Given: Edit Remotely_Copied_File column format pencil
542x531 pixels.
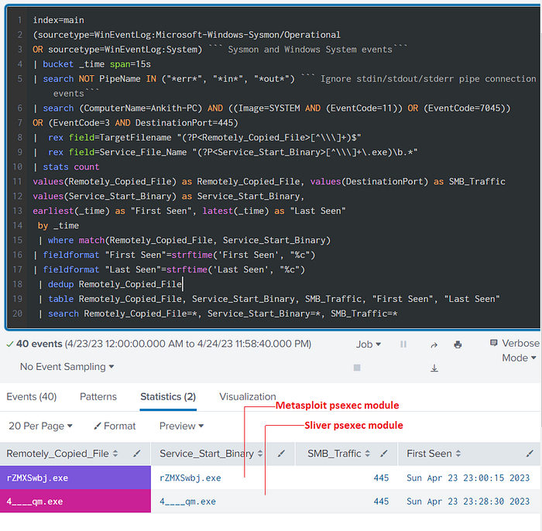Looking at the screenshot, I should coord(137,454).
